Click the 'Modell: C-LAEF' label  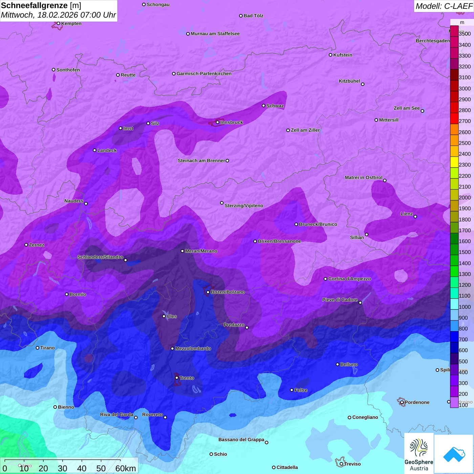pos(444,6)
